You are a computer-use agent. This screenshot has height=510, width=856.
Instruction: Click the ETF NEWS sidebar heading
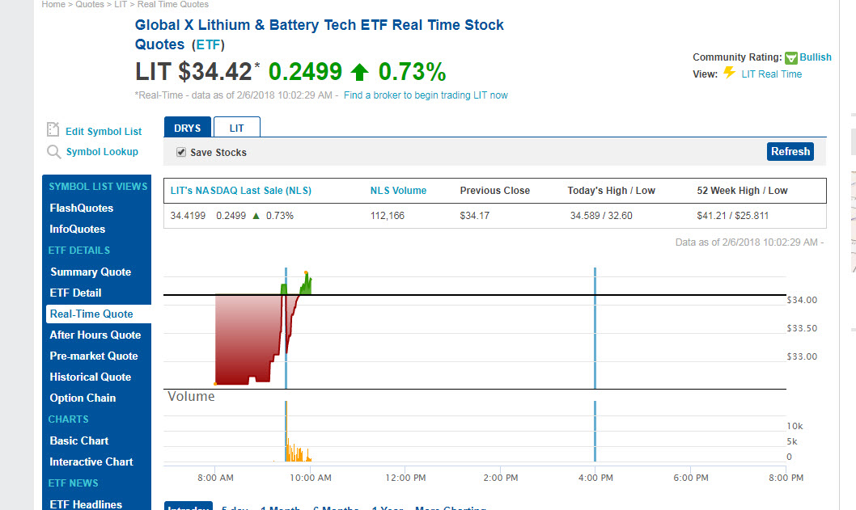pos(73,483)
